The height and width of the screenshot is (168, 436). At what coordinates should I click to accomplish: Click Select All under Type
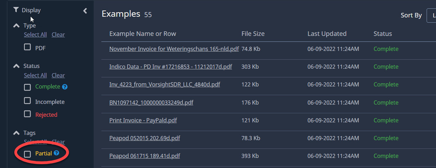35,35
